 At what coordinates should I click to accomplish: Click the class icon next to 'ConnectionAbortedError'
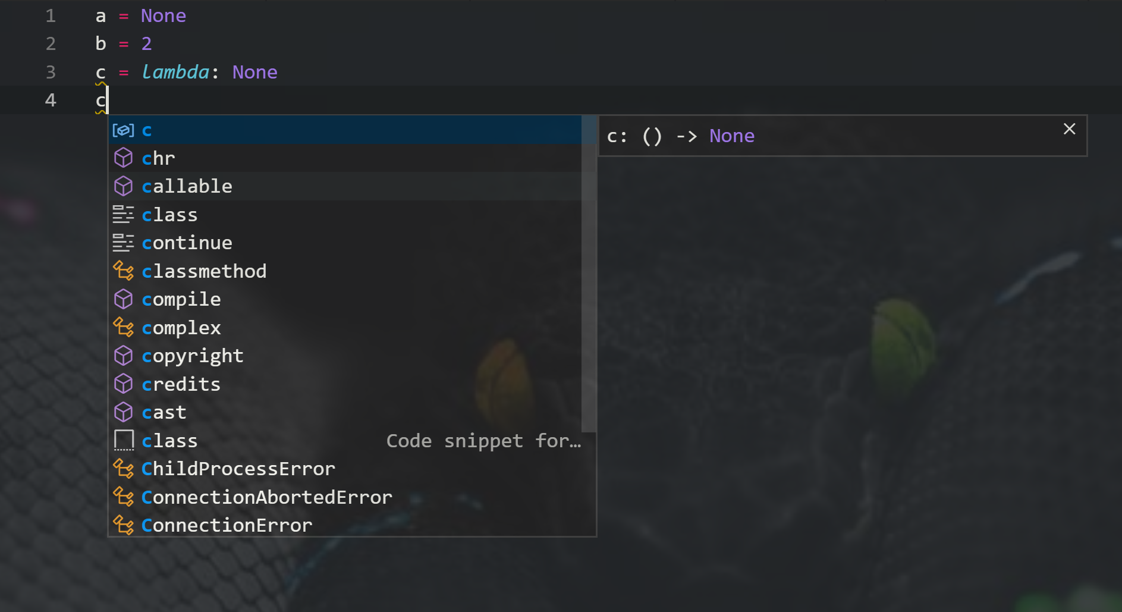123,497
